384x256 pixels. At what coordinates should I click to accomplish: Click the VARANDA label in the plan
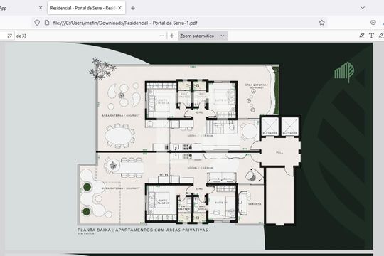point(255,204)
